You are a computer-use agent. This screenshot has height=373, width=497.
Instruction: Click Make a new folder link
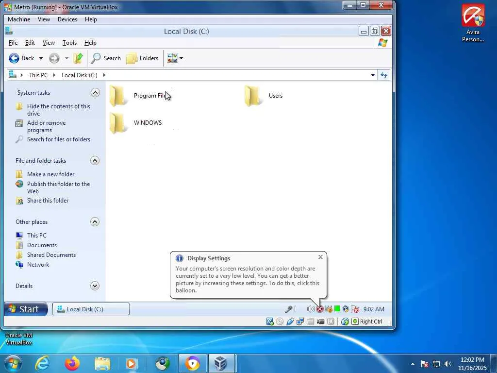coord(50,174)
